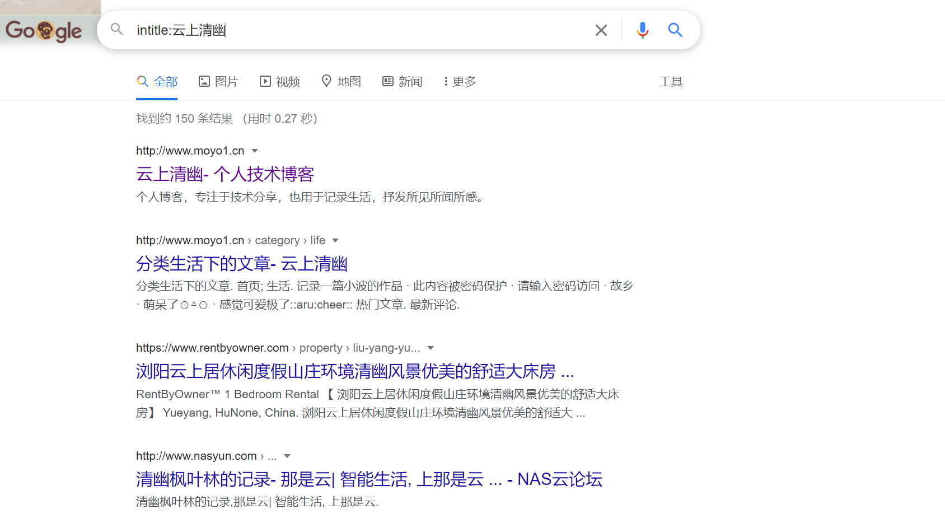The image size is (945, 518).
Task: Click the Google doodle logo
Action: 44,30
